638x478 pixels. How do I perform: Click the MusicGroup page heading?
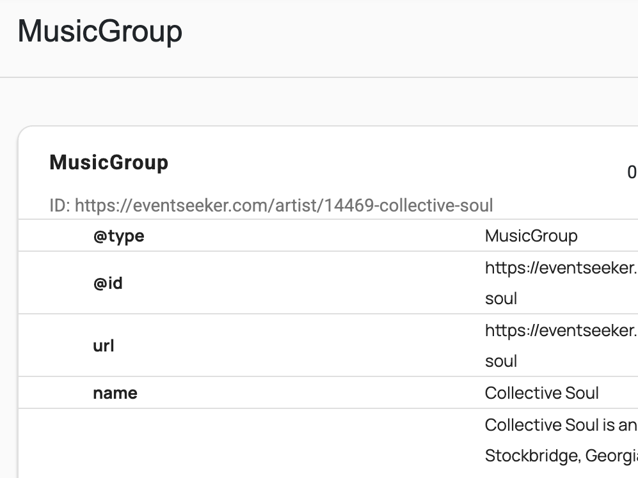click(100, 31)
